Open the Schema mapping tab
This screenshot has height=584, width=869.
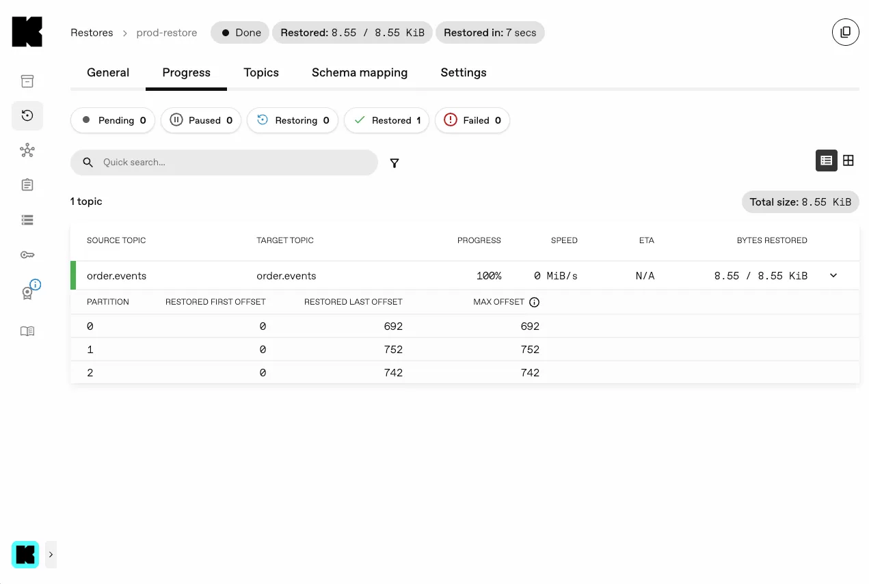[x=360, y=72]
